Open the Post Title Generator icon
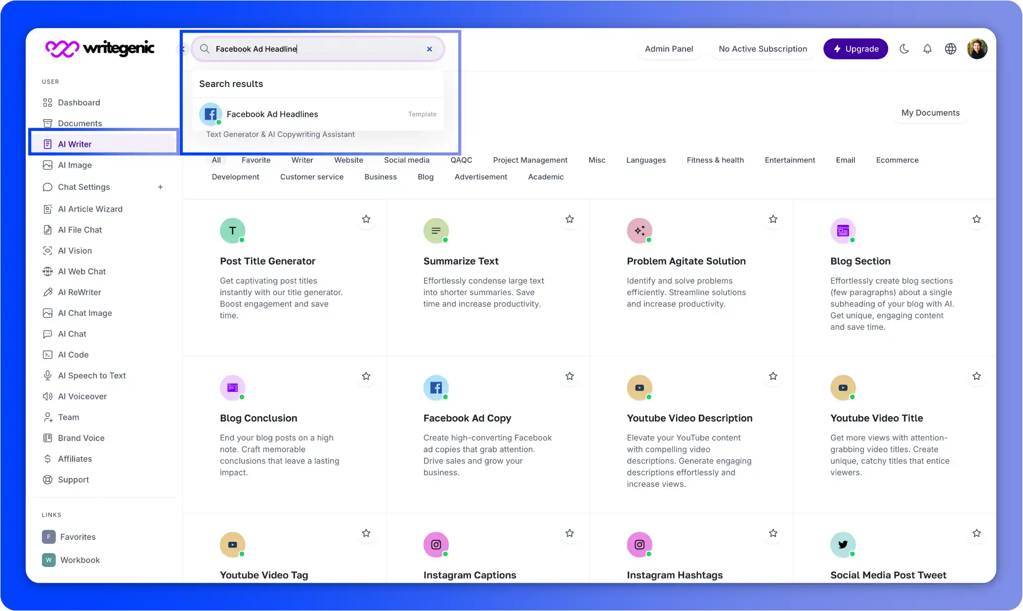The image size is (1023, 611). click(233, 230)
